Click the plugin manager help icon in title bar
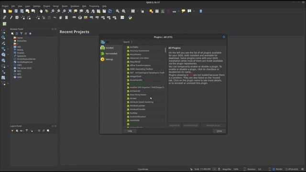This screenshot has width=306, height=172. click(x=224, y=37)
